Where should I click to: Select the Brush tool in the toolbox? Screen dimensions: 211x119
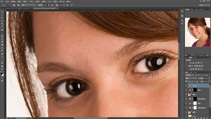(x=2, y=33)
